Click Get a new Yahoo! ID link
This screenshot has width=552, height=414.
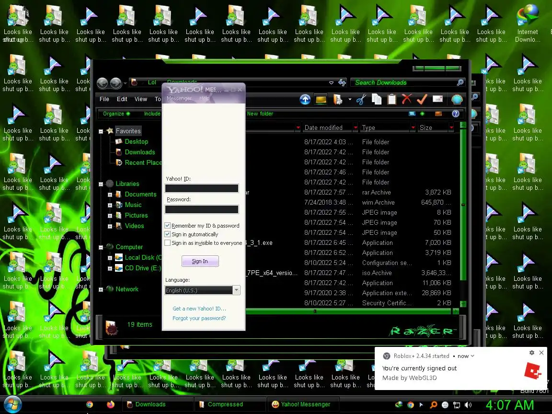(x=199, y=309)
